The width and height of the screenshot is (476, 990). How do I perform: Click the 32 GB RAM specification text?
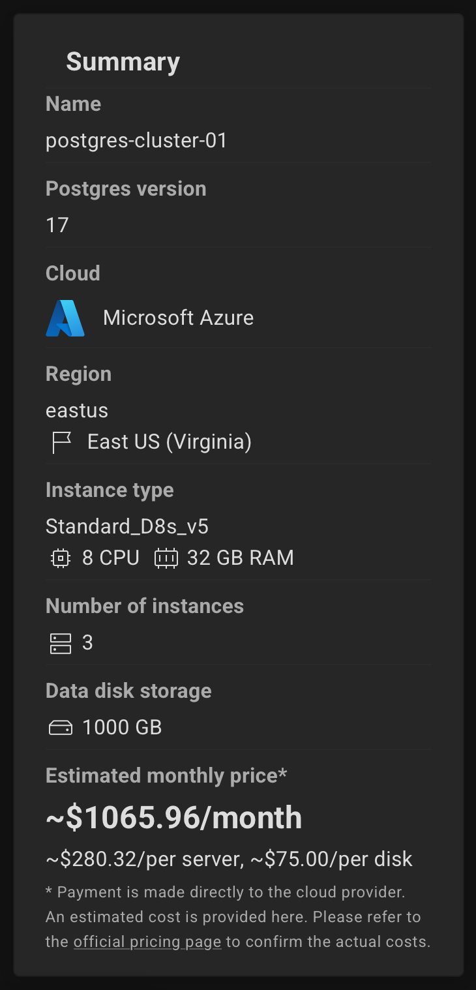241,558
